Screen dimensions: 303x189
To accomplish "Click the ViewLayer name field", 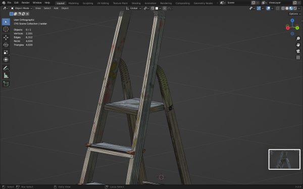I will pyautogui.click(x=280, y=3).
